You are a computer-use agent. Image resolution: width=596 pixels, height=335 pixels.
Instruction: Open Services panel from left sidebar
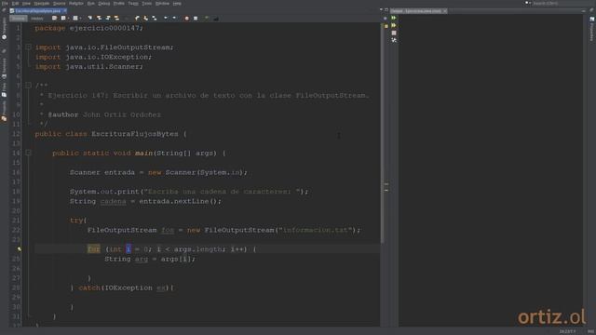point(4,68)
